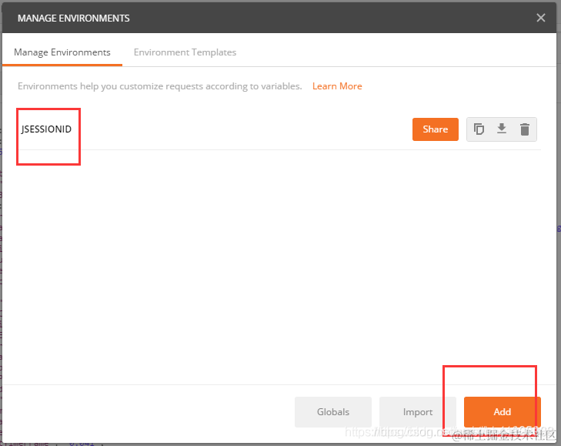The image size is (561, 446).
Task: Switch to Environment Templates tab
Action: coord(185,52)
